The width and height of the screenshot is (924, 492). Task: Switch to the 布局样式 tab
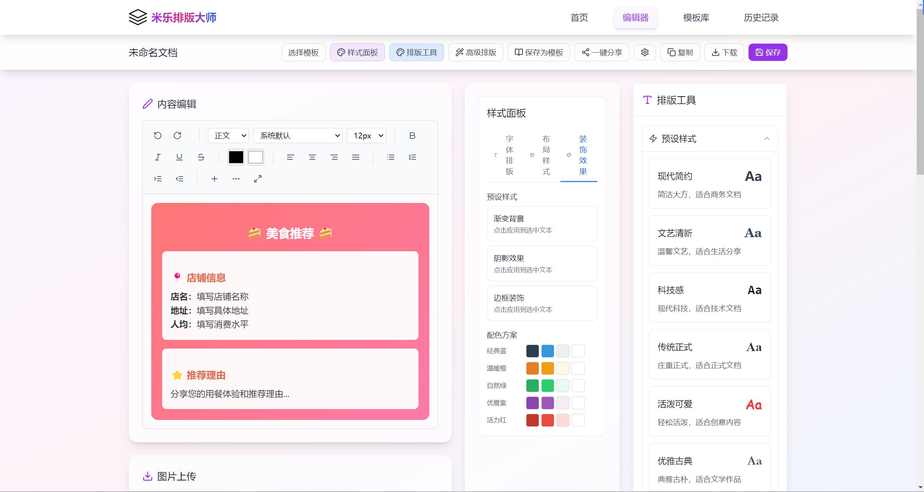(x=542, y=155)
